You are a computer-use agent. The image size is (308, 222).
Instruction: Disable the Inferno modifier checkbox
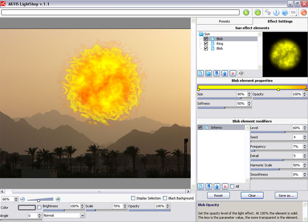tap(200, 127)
